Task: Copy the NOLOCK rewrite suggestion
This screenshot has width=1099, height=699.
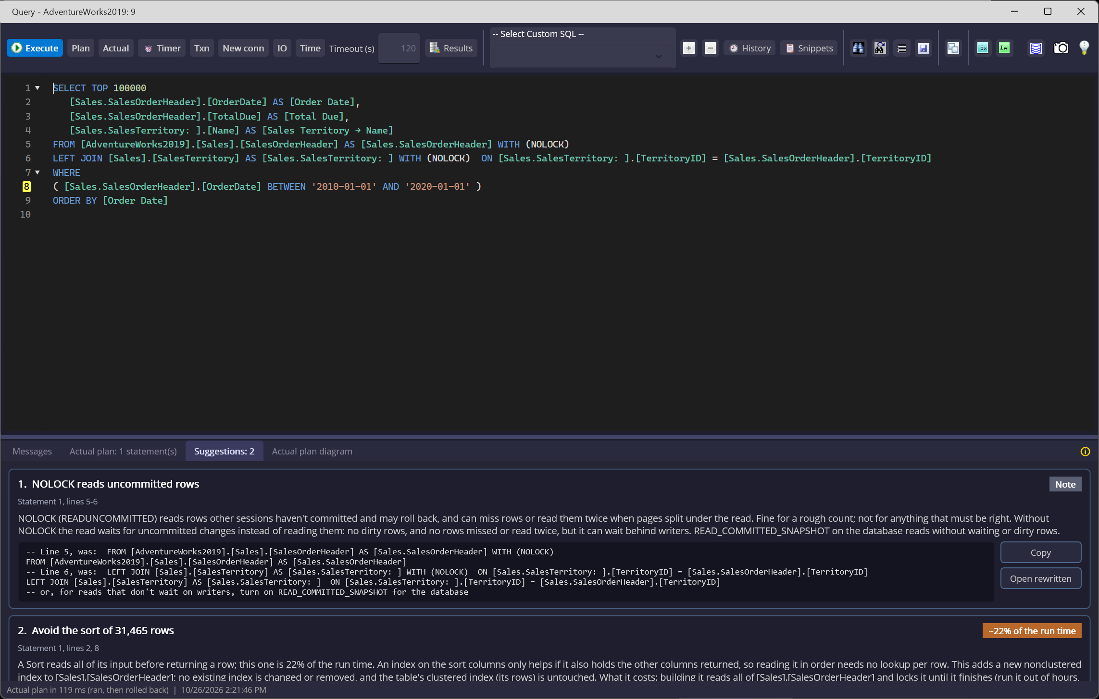Action: [1040, 552]
